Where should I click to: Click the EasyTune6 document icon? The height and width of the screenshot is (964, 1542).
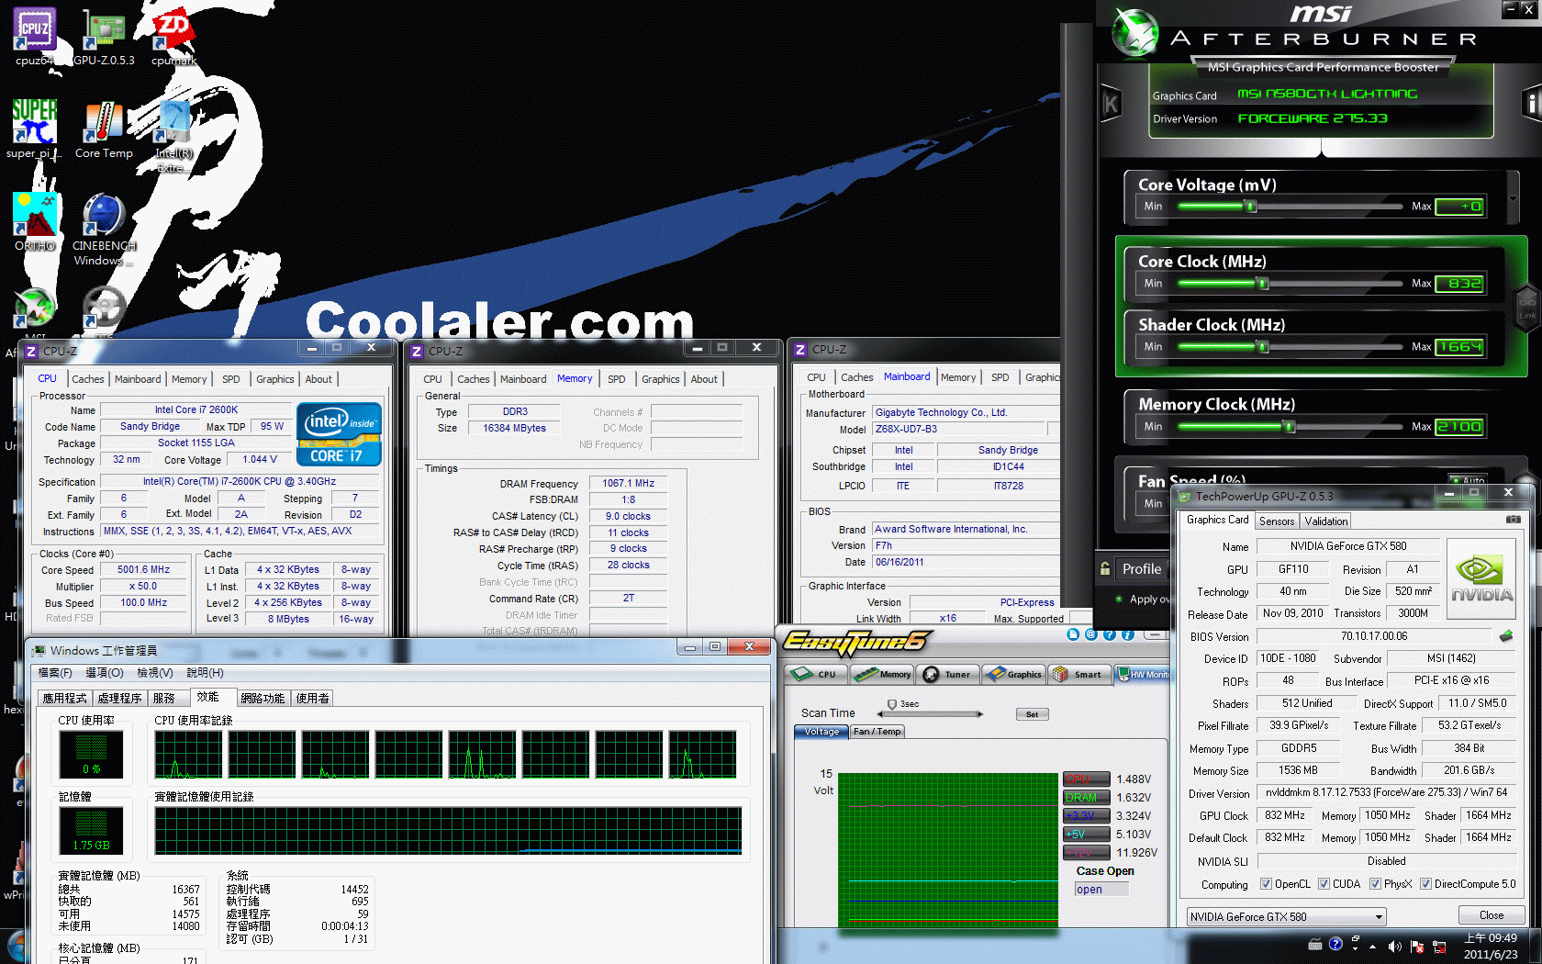pos(1073,634)
